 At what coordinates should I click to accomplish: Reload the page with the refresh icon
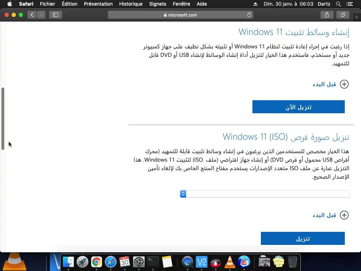249,15
